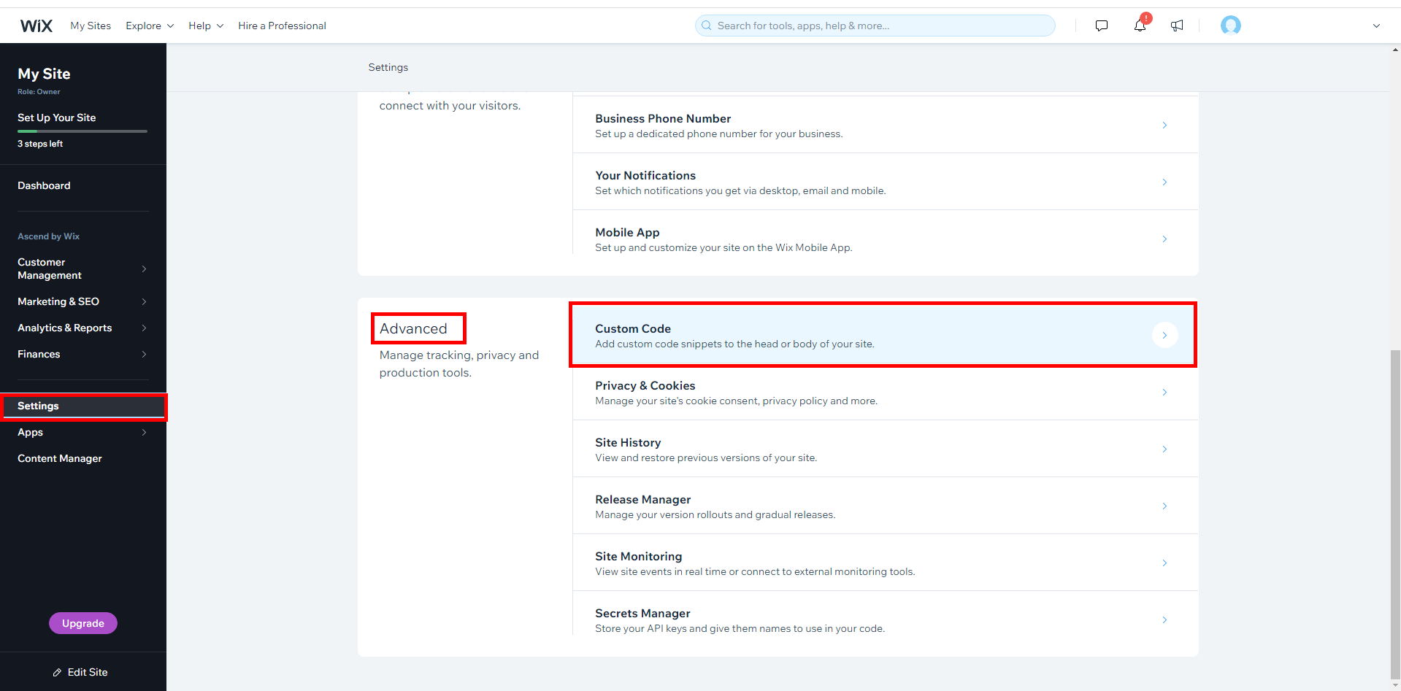Expand Analytics & Reports submenu arrow
1401x691 pixels.
[144, 328]
